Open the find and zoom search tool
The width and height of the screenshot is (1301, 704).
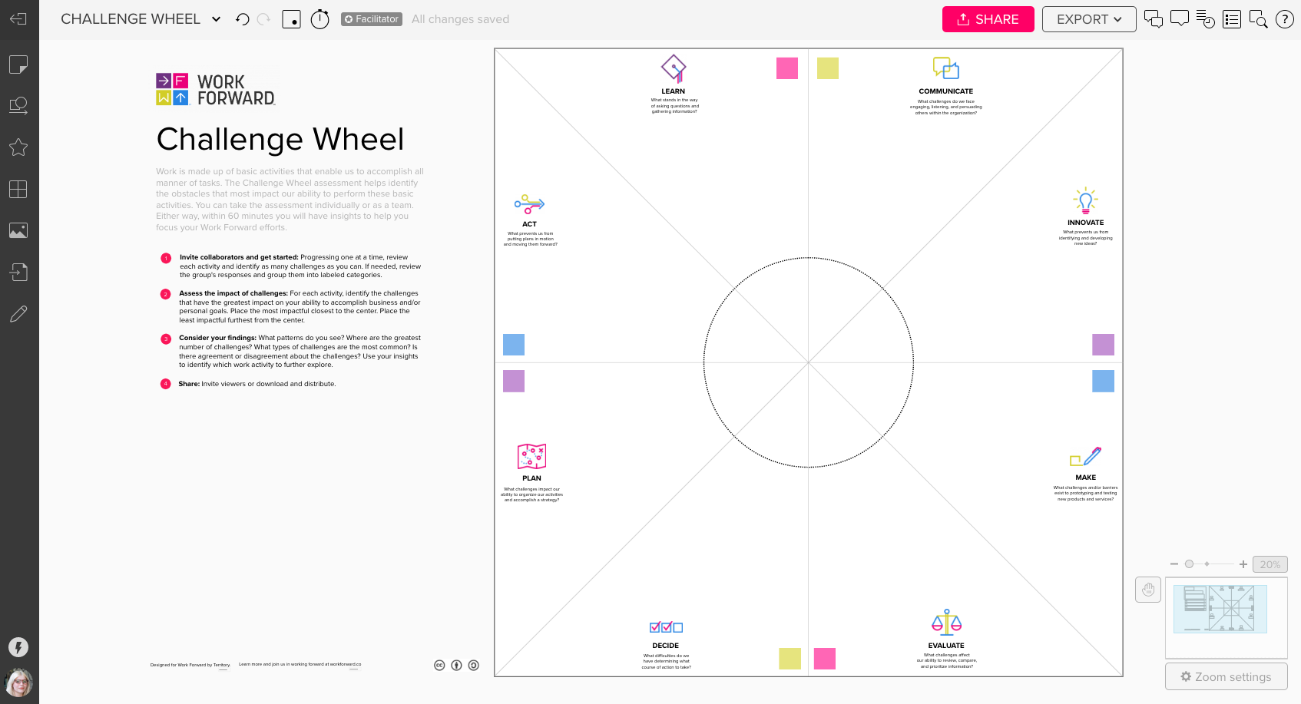pos(1259,18)
